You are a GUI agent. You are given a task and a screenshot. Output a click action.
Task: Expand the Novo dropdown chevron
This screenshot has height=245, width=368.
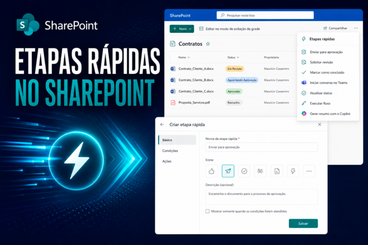tap(190, 29)
